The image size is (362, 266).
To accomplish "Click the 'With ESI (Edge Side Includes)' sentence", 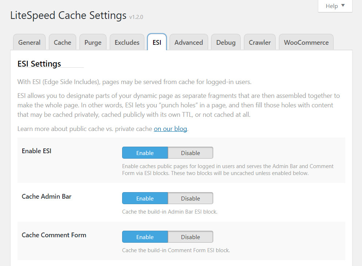I will tap(135, 82).
